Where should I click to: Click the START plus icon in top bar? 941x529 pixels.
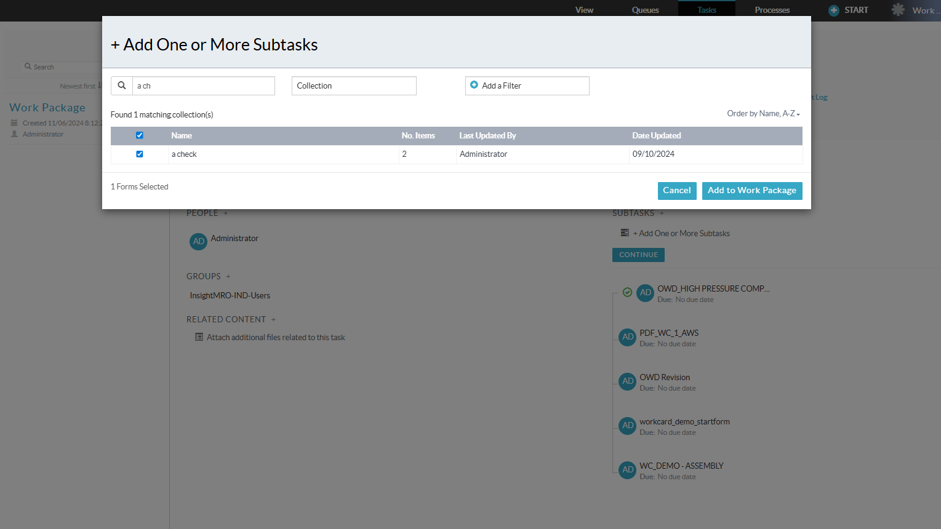point(834,10)
